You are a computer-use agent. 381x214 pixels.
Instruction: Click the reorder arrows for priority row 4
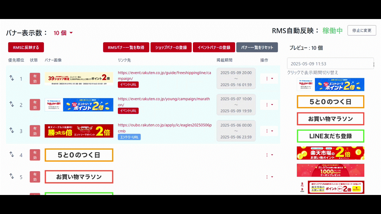pyautogui.click(x=12, y=155)
